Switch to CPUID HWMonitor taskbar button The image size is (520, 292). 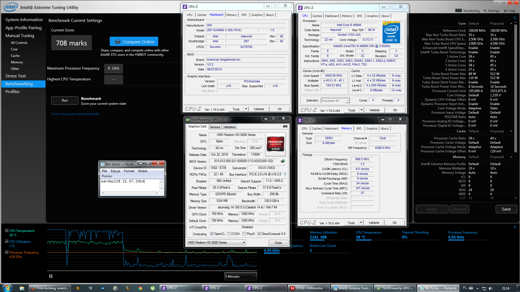(309, 288)
